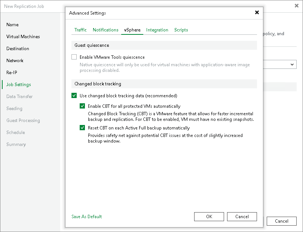Click the Guest quiescence section header
Image resolution: width=303 pixels, height=232 pixels.
tap(164, 45)
